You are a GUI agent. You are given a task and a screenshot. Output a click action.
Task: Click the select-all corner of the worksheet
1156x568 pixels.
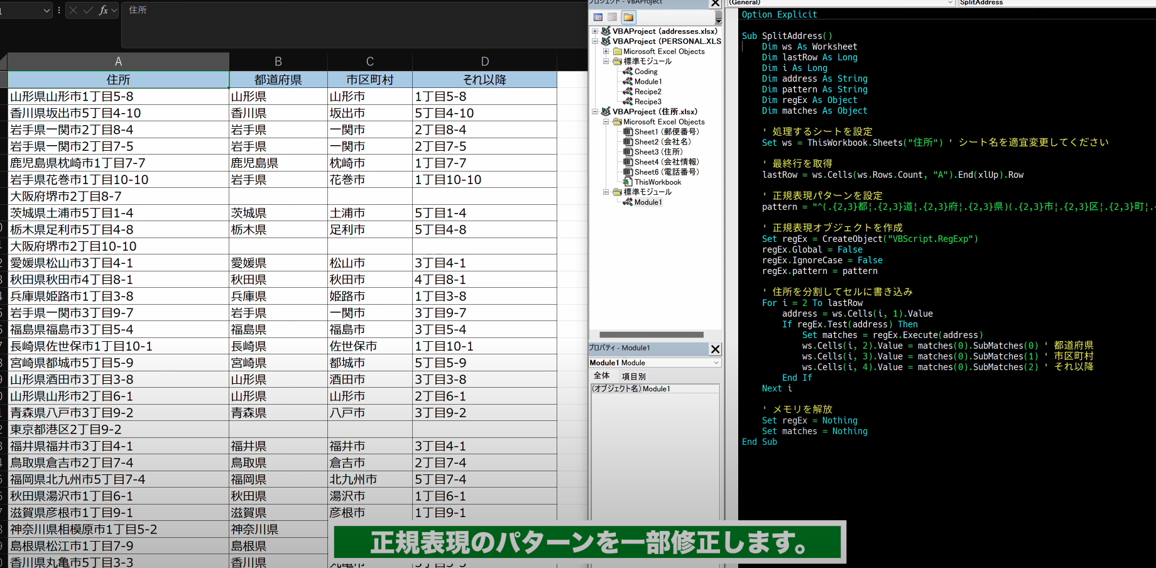click(x=4, y=62)
